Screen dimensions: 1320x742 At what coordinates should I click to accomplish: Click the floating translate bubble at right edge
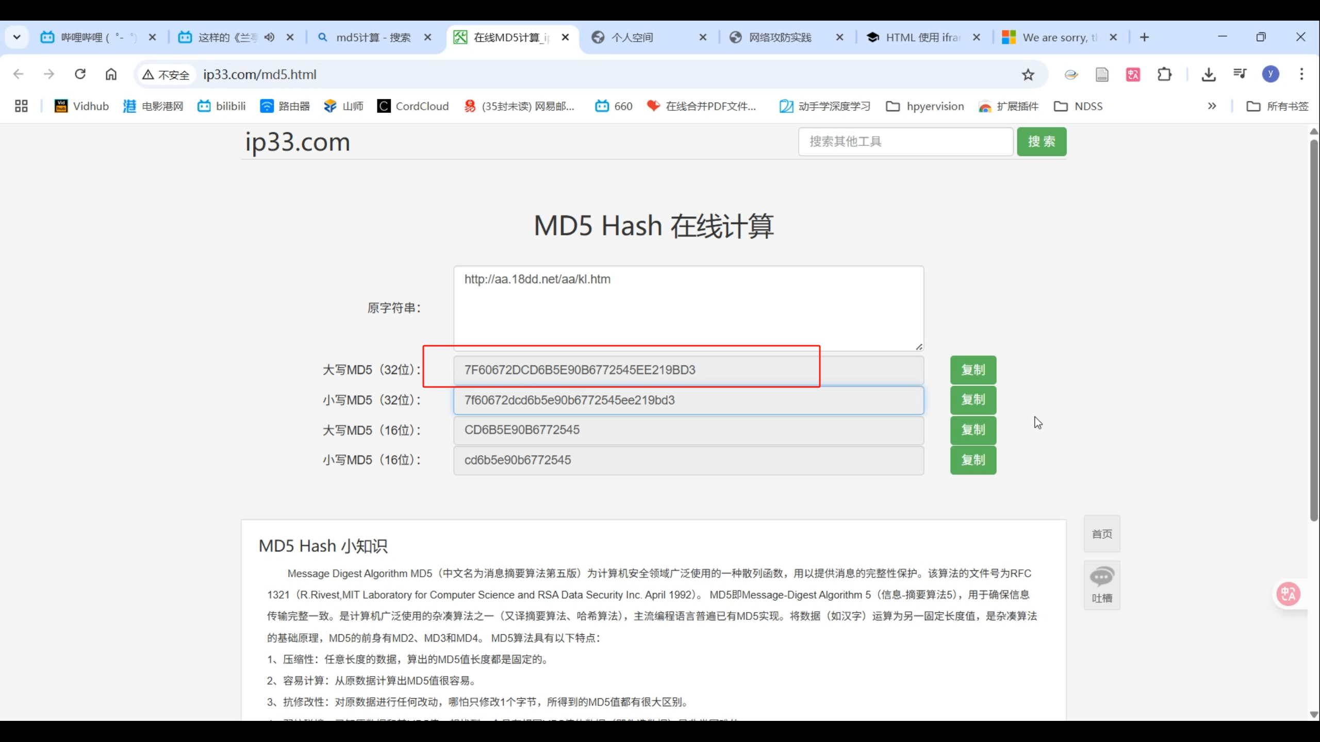[x=1288, y=594]
